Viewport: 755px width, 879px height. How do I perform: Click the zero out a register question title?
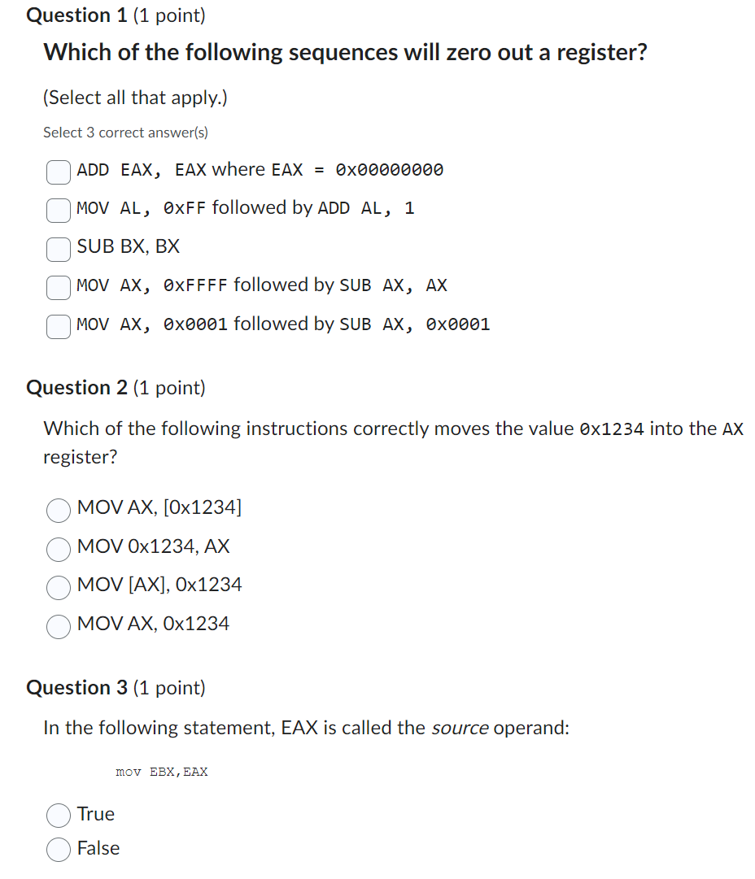click(x=345, y=52)
